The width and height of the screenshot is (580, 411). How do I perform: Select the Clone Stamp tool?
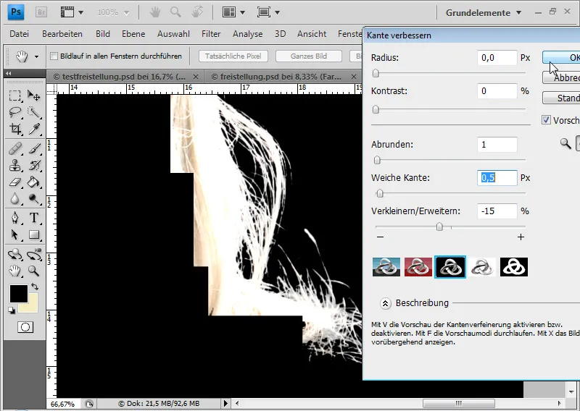coord(14,165)
